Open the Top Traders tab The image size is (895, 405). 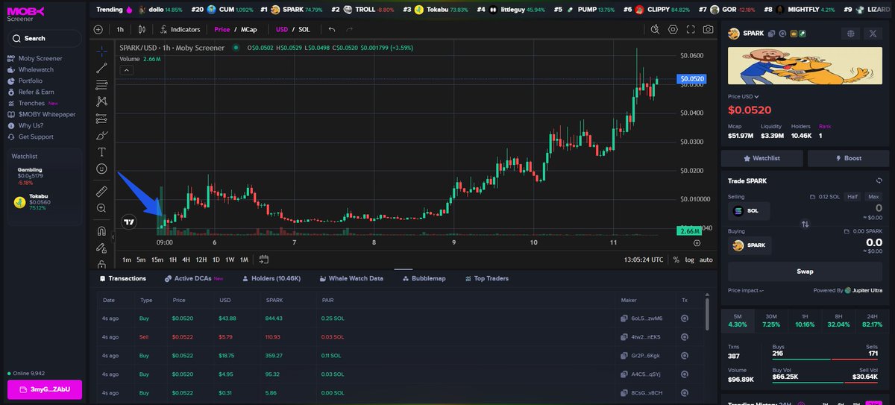486,278
